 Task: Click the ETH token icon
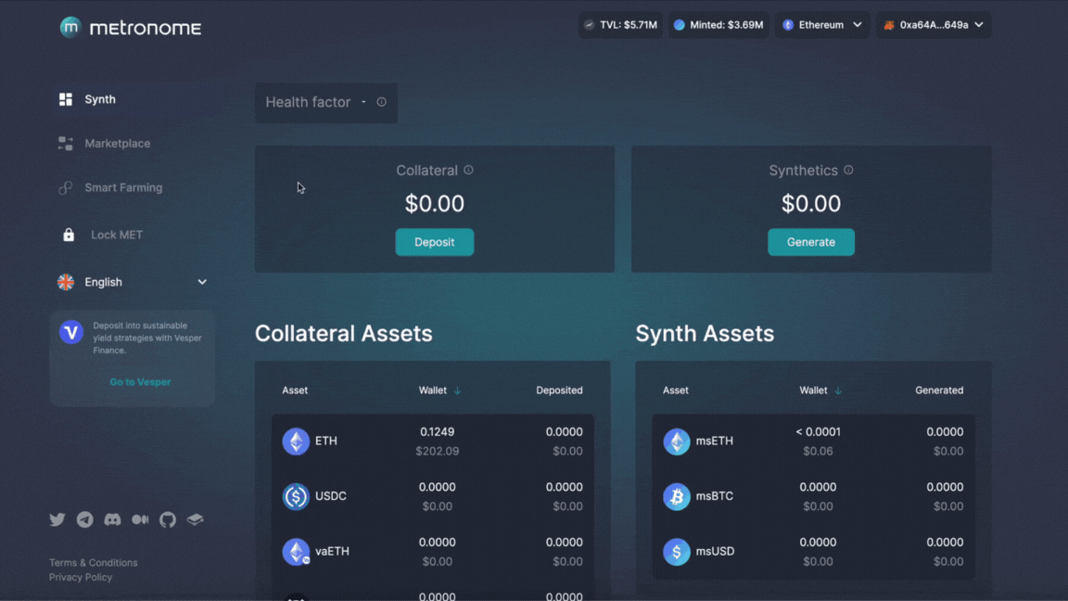click(x=296, y=441)
